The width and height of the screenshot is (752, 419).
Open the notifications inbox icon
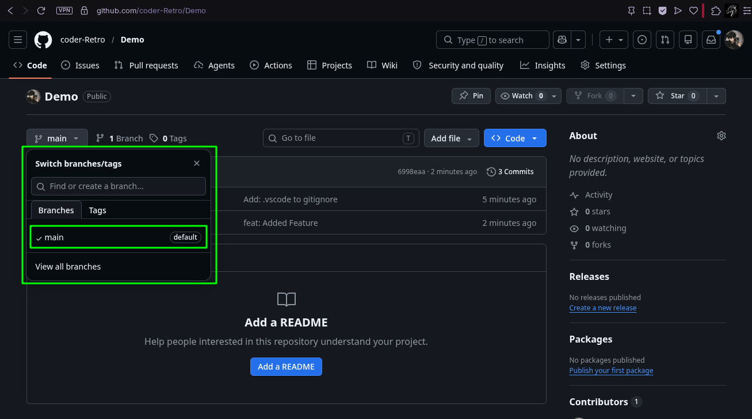pos(711,40)
